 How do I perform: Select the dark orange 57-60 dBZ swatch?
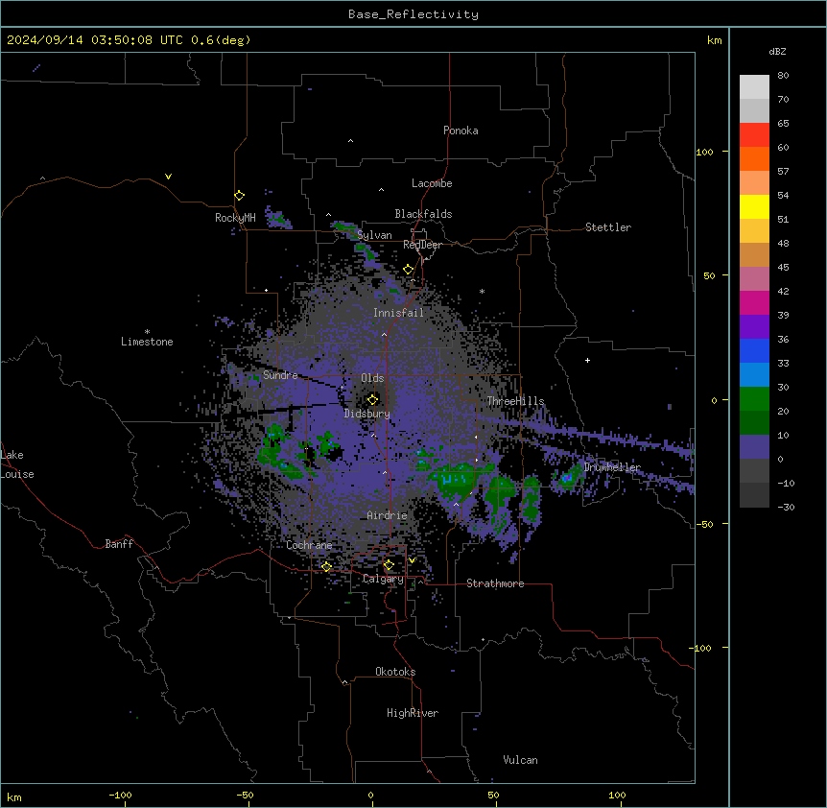[x=754, y=158]
